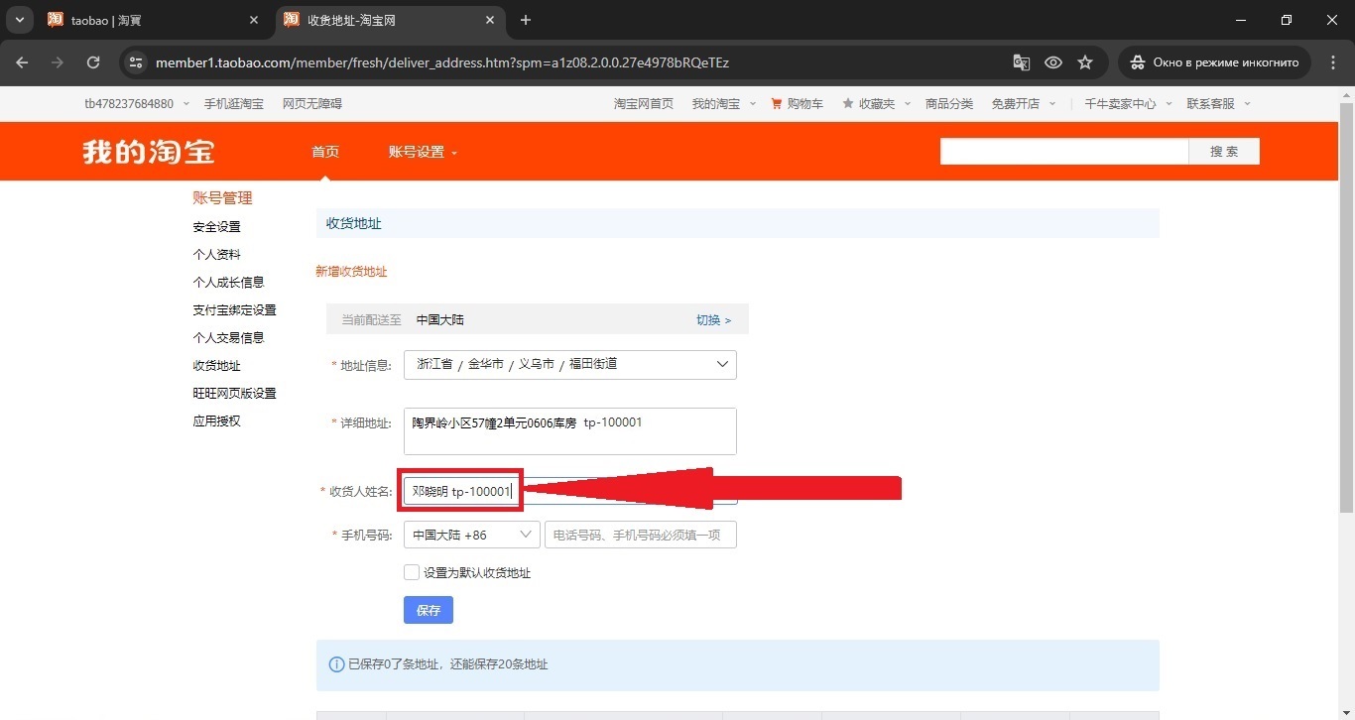Open the 中国大陆 +86 country code dropdown
The height and width of the screenshot is (720, 1355).
click(472, 535)
